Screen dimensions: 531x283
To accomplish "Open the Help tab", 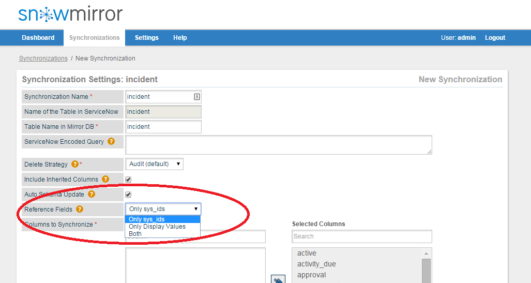I will tap(180, 38).
